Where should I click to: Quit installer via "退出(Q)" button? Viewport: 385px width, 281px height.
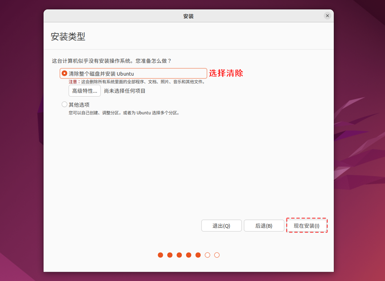click(x=221, y=225)
